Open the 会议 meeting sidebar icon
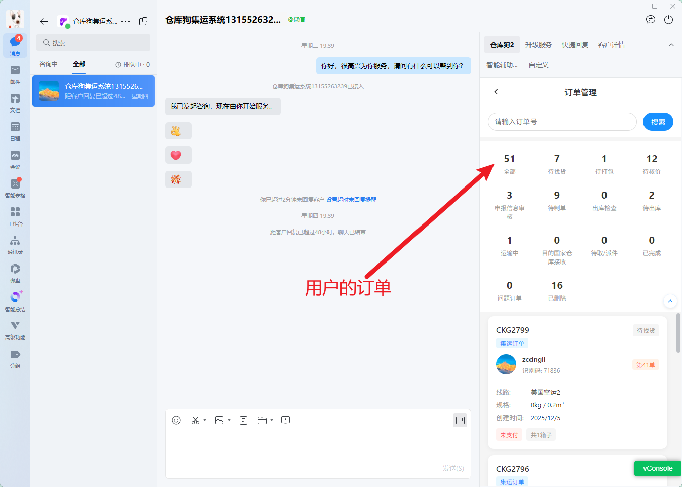Screen dimensions: 682x487 15,159
